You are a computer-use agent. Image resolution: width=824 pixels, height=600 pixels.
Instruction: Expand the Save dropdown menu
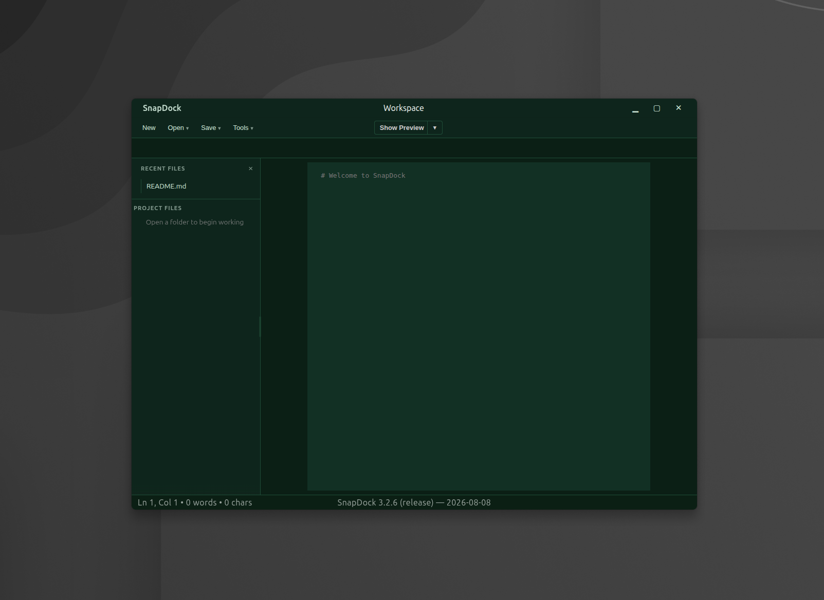211,128
